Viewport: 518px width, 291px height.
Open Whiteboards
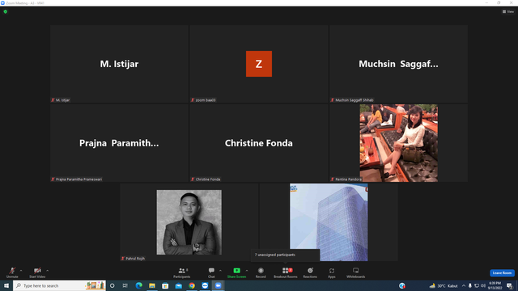pyautogui.click(x=356, y=272)
